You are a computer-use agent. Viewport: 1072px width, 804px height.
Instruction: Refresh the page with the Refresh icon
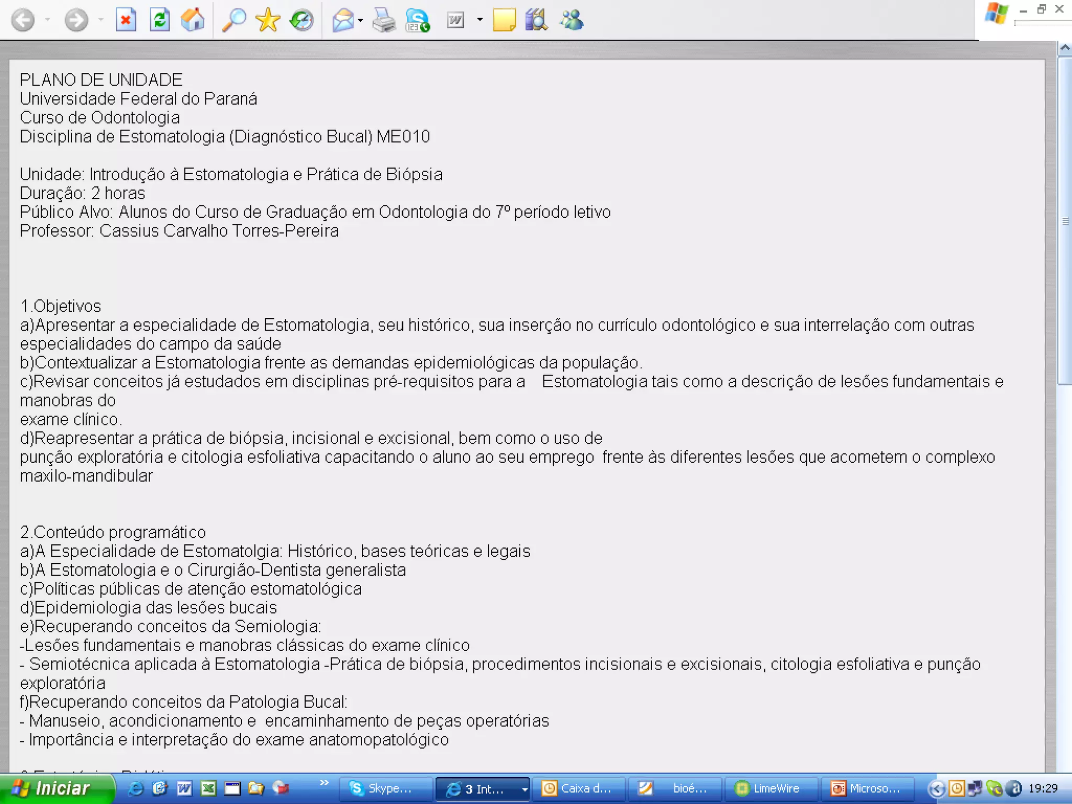pyautogui.click(x=159, y=20)
